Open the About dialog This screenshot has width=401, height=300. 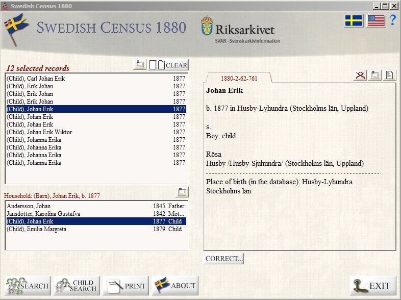tap(175, 286)
